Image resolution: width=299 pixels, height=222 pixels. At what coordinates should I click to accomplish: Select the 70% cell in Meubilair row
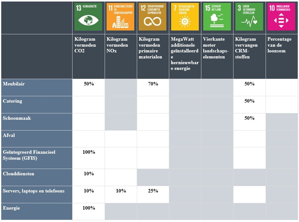point(153,84)
